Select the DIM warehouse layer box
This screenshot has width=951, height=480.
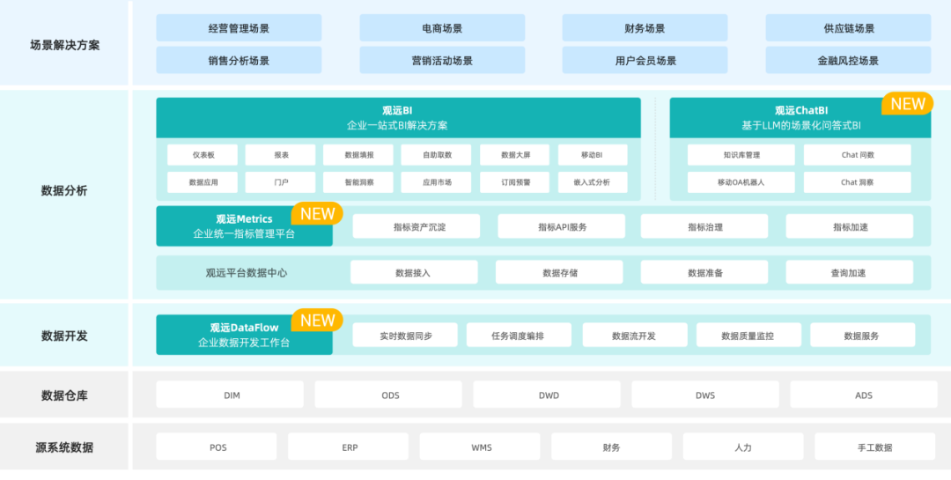[230, 395]
